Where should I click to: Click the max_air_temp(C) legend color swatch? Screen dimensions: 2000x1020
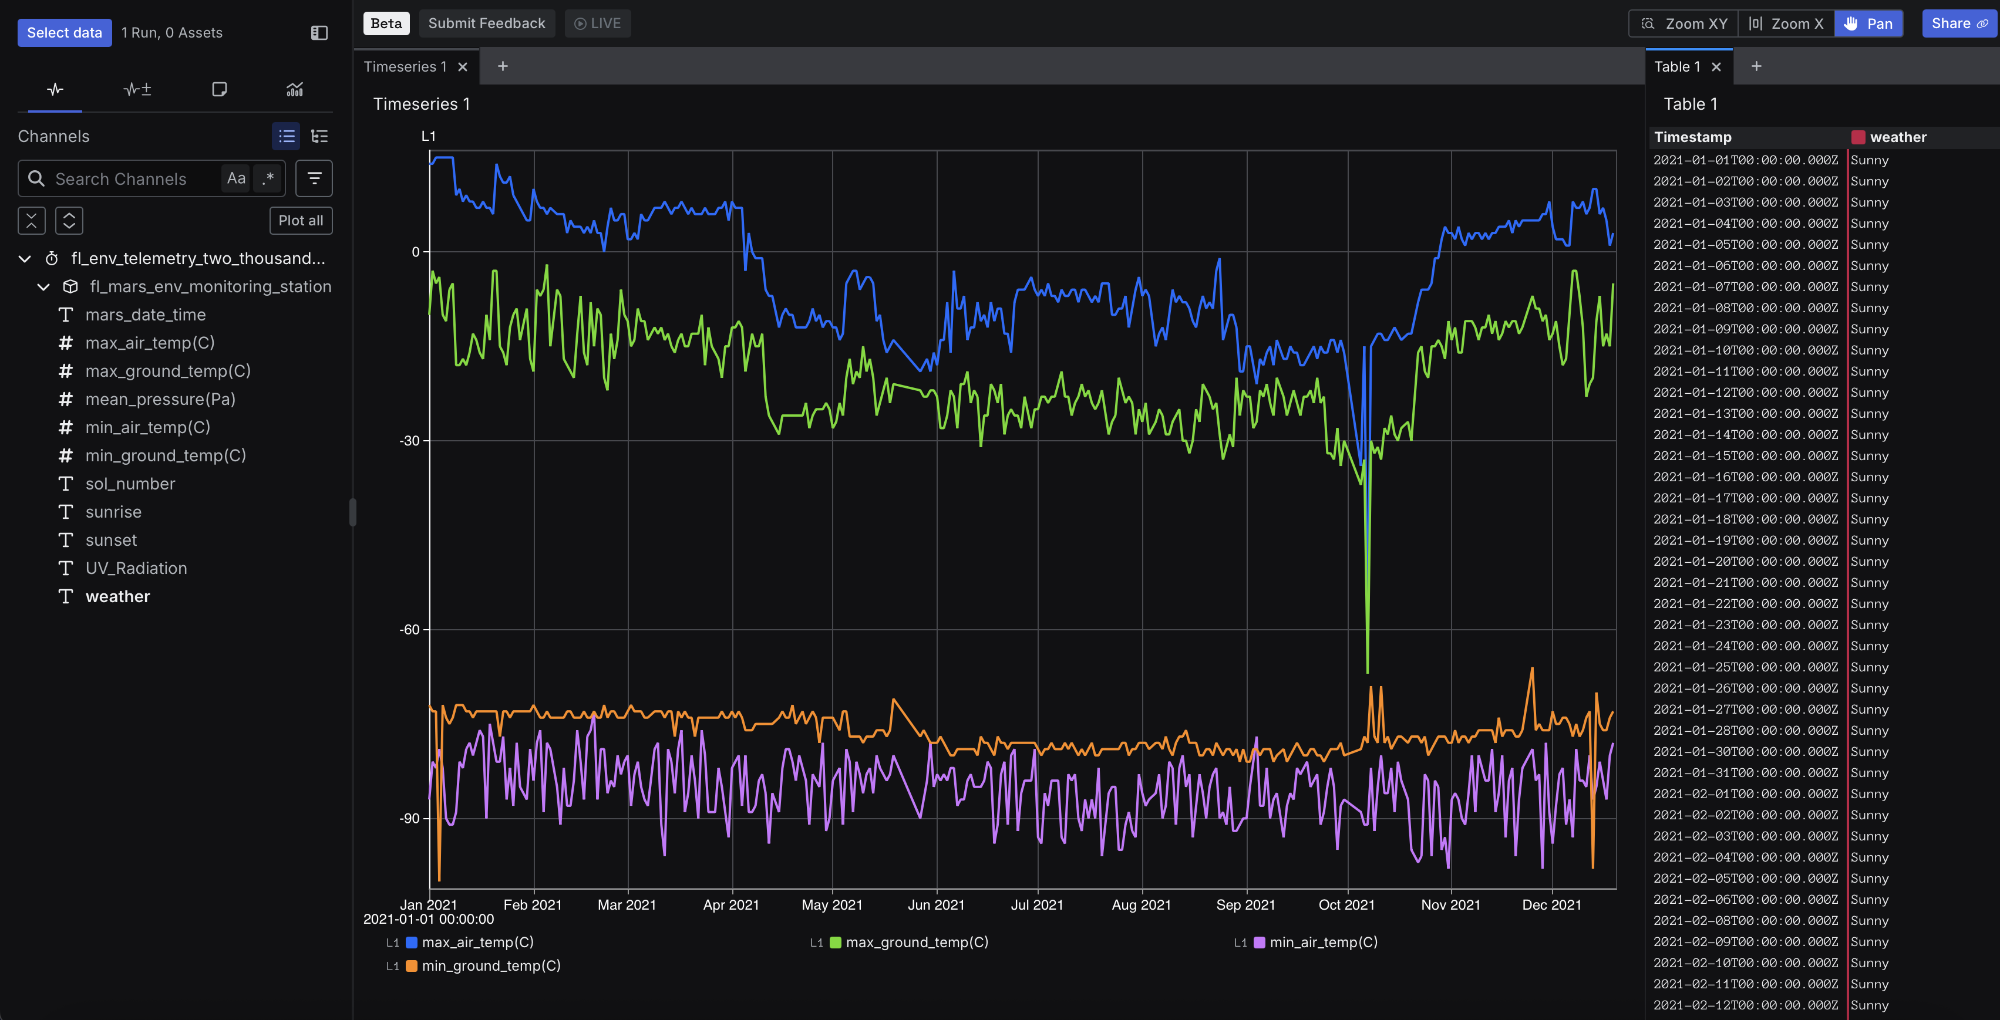[x=412, y=941]
